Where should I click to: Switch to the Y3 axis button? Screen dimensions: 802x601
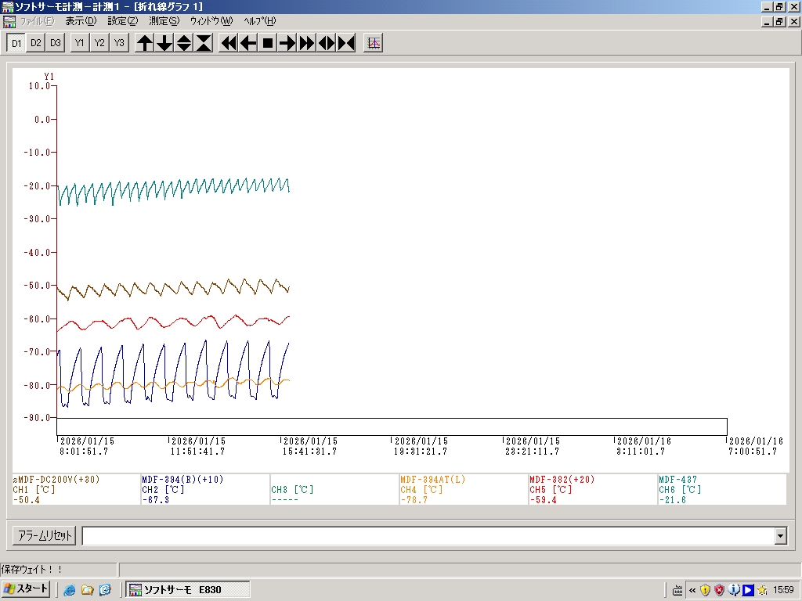[x=118, y=43]
